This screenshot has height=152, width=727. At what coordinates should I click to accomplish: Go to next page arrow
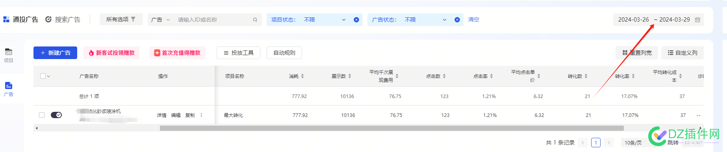pyautogui.click(x=609, y=143)
